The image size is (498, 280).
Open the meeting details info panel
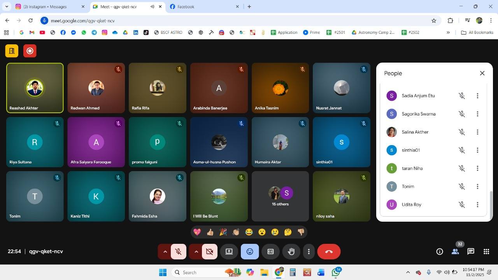pos(439,252)
